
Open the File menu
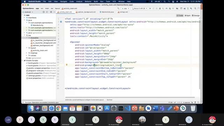tap(44, 1)
